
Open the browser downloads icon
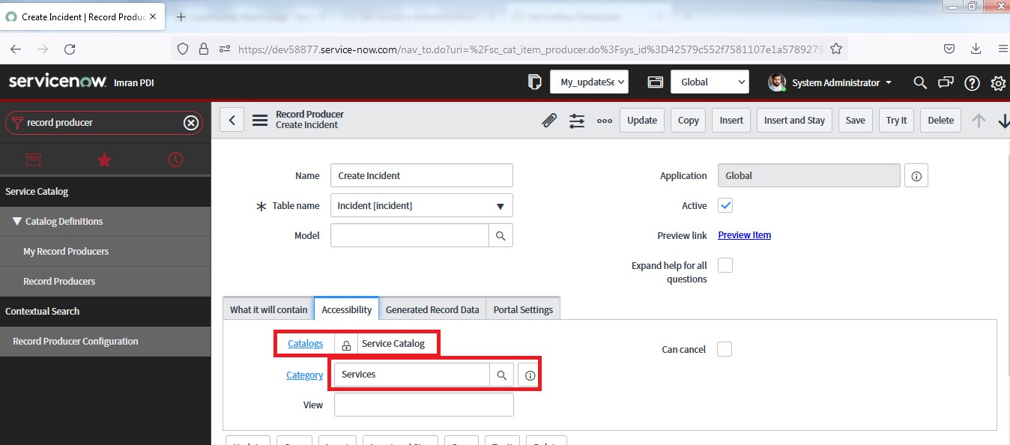(976, 49)
